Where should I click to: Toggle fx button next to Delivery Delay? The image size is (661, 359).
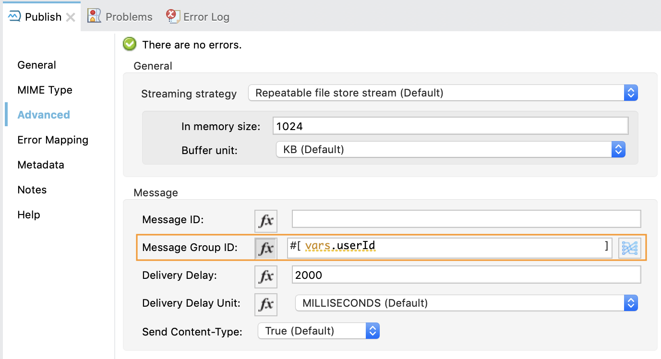click(266, 276)
